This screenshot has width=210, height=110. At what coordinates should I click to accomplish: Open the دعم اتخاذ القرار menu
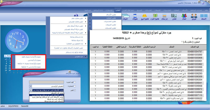[129, 10]
